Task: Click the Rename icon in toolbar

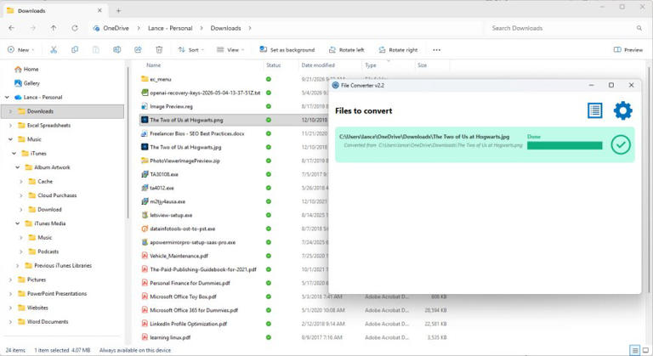Action: tap(117, 49)
